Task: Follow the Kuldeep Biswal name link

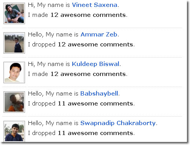Action: 96,64
